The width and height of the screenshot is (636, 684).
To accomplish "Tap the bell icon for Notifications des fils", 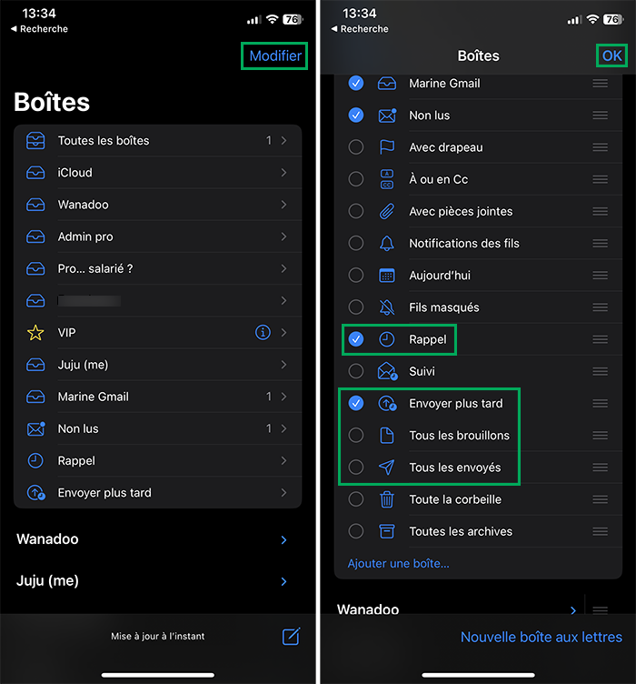I will (x=386, y=244).
